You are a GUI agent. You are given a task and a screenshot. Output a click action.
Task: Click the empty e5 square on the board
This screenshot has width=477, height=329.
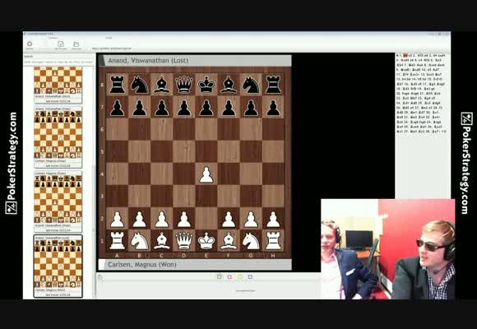click(206, 151)
